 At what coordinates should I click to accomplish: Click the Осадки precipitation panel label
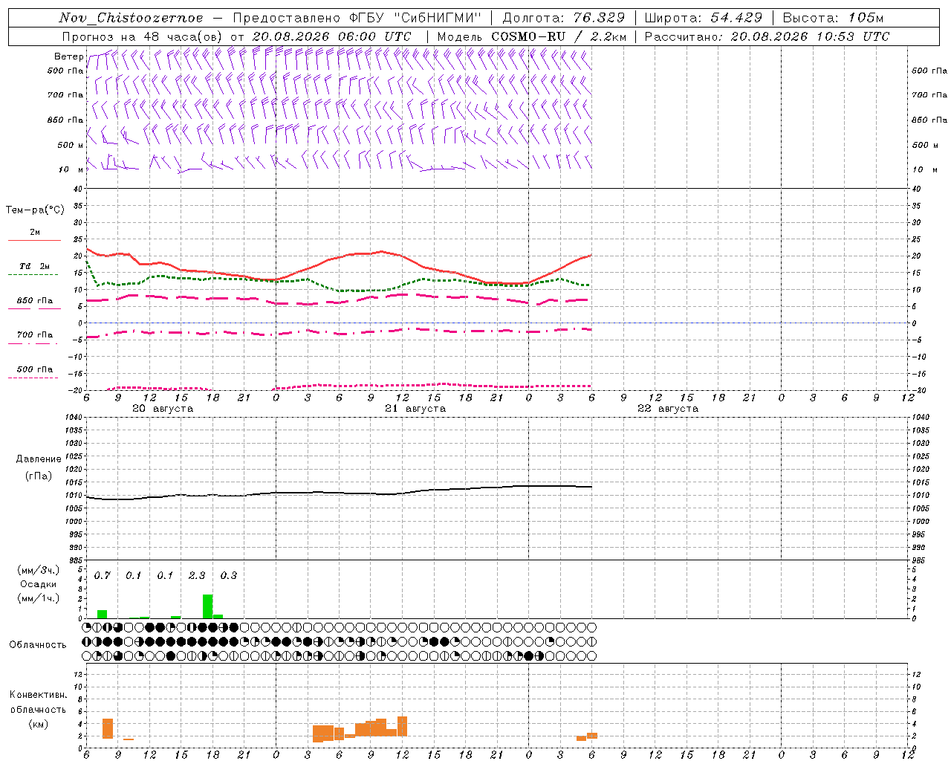pyautogui.click(x=38, y=584)
